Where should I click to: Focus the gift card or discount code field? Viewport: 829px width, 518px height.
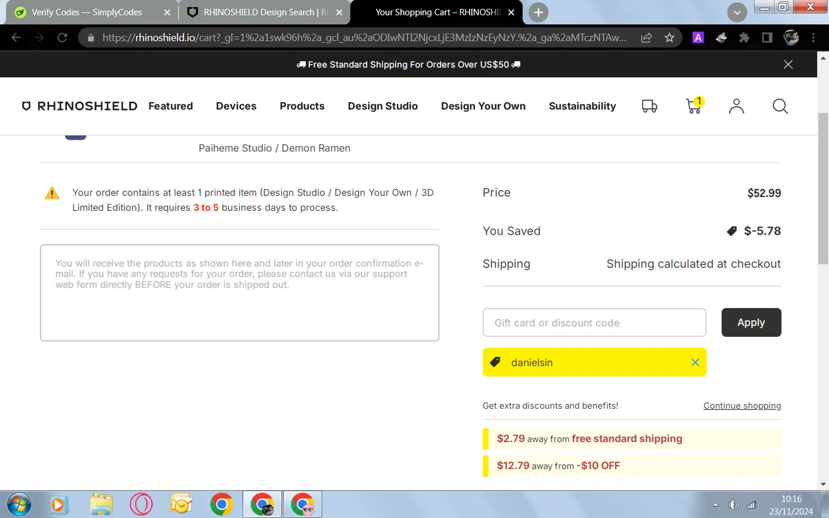click(x=594, y=323)
